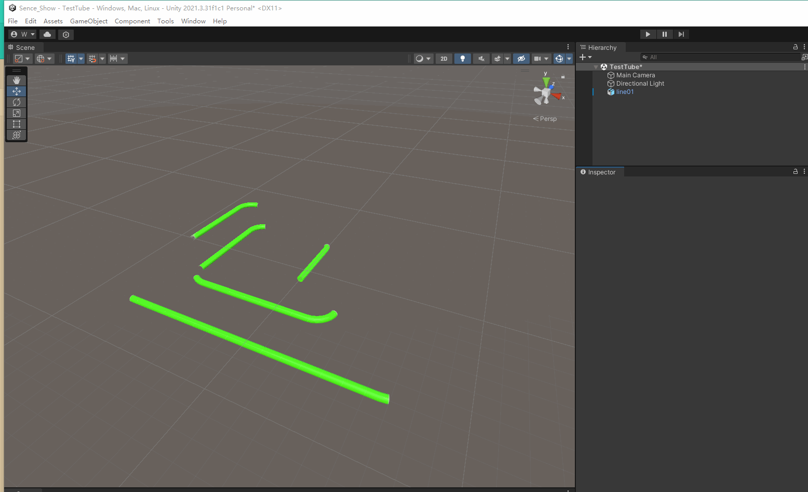The height and width of the screenshot is (492, 808).
Task: Toggle scene lighting bulb
Action: point(463,59)
